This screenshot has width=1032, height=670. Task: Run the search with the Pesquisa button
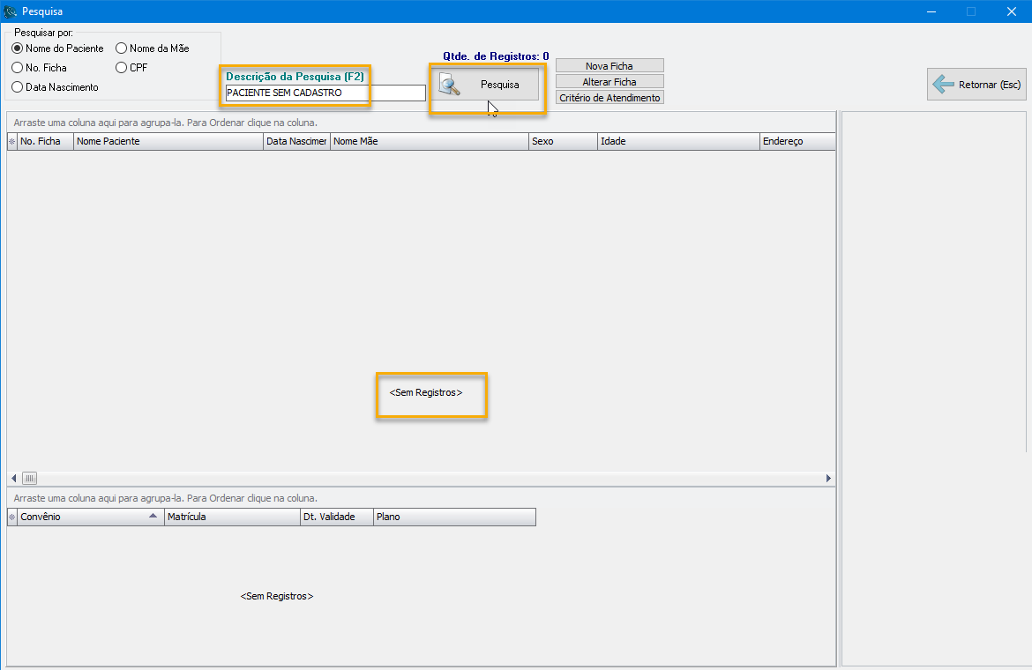486,85
